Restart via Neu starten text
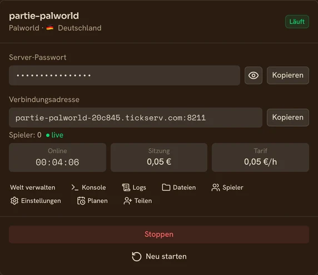This screenshot has height=275, width=318. [x=166, y=257]
